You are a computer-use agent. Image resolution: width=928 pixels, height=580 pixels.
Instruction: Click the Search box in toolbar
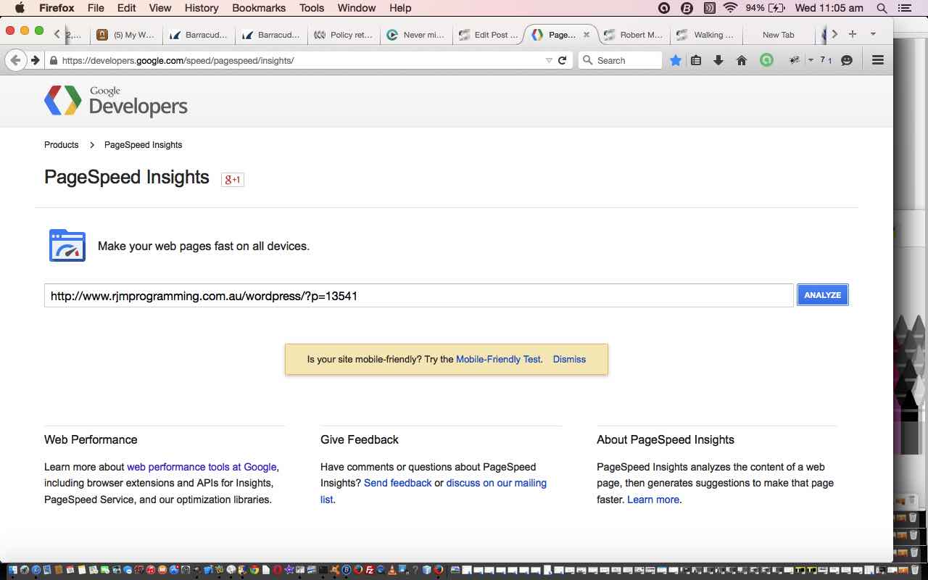[x=621, y=60]
